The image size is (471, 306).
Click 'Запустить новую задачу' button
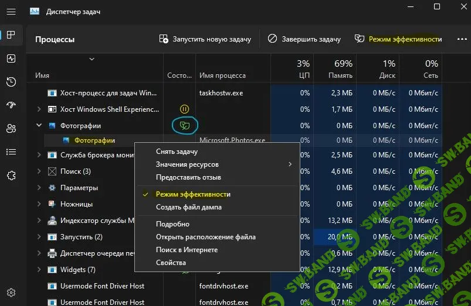[x=205, y=39]
